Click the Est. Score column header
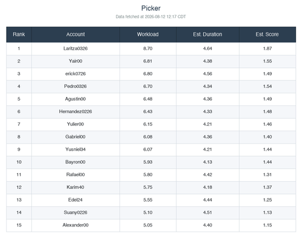 pyautogui.click(x=268, y=35)
